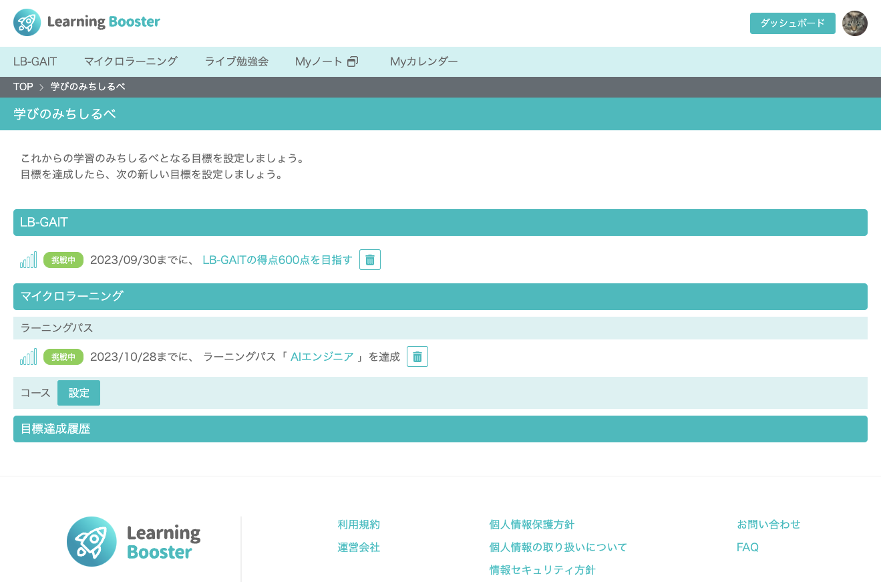This screenshot has width=881, height=582.
Task: Click the trash icon beside the AIエンジニア goal
Action: (x=417, y=356)
